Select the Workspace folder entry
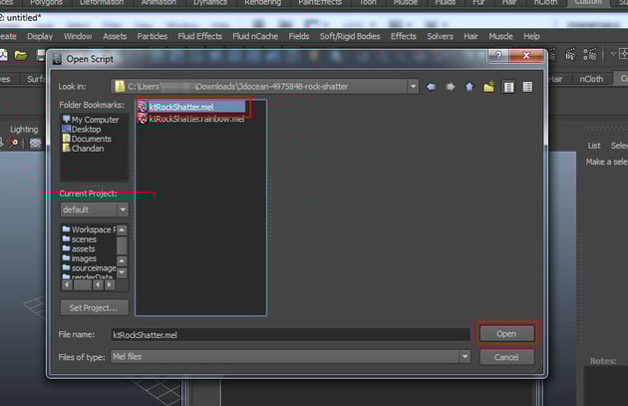The width and height of the screenshot is (628, 406). pyautogui.click(x=90, y=229)
